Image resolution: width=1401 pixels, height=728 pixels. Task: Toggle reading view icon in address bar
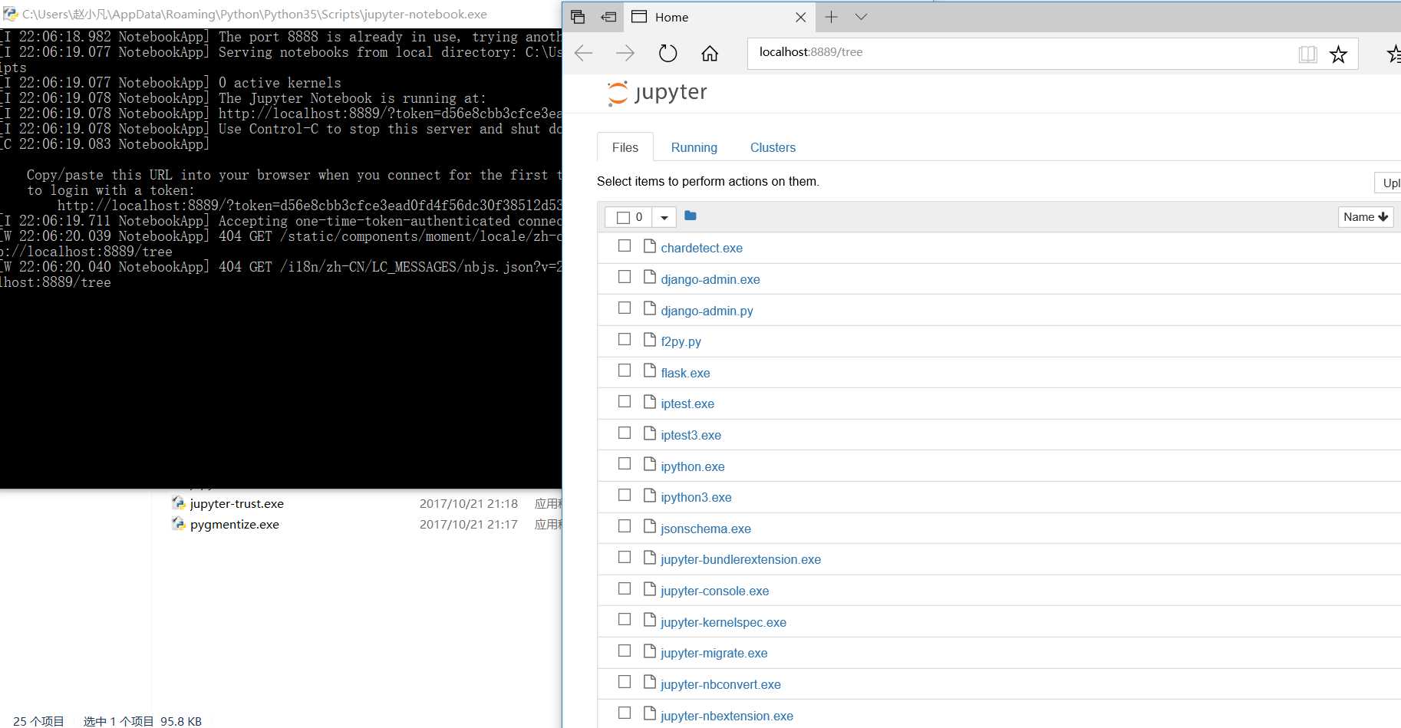[x=1307, y=54]
